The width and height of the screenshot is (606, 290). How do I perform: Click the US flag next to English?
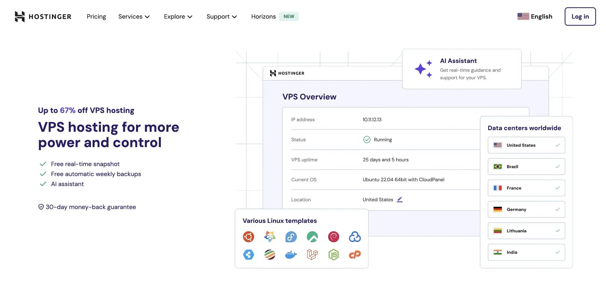[523, 16]
